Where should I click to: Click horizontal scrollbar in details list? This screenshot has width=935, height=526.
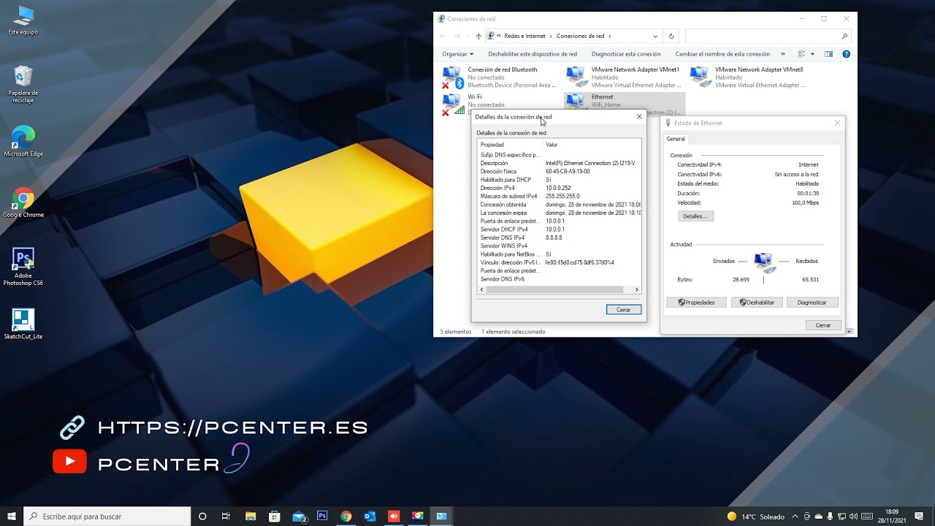coord(554,290)
